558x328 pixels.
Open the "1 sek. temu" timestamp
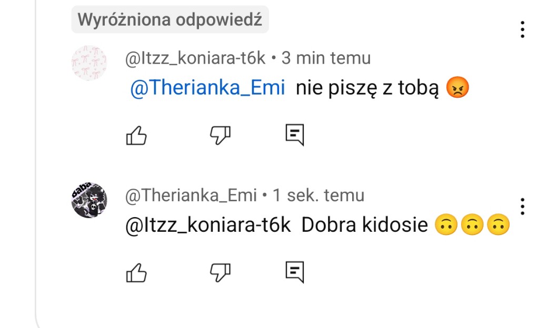[x=318, y=196]
